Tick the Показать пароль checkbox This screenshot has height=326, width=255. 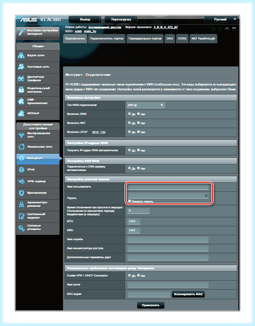129,201
